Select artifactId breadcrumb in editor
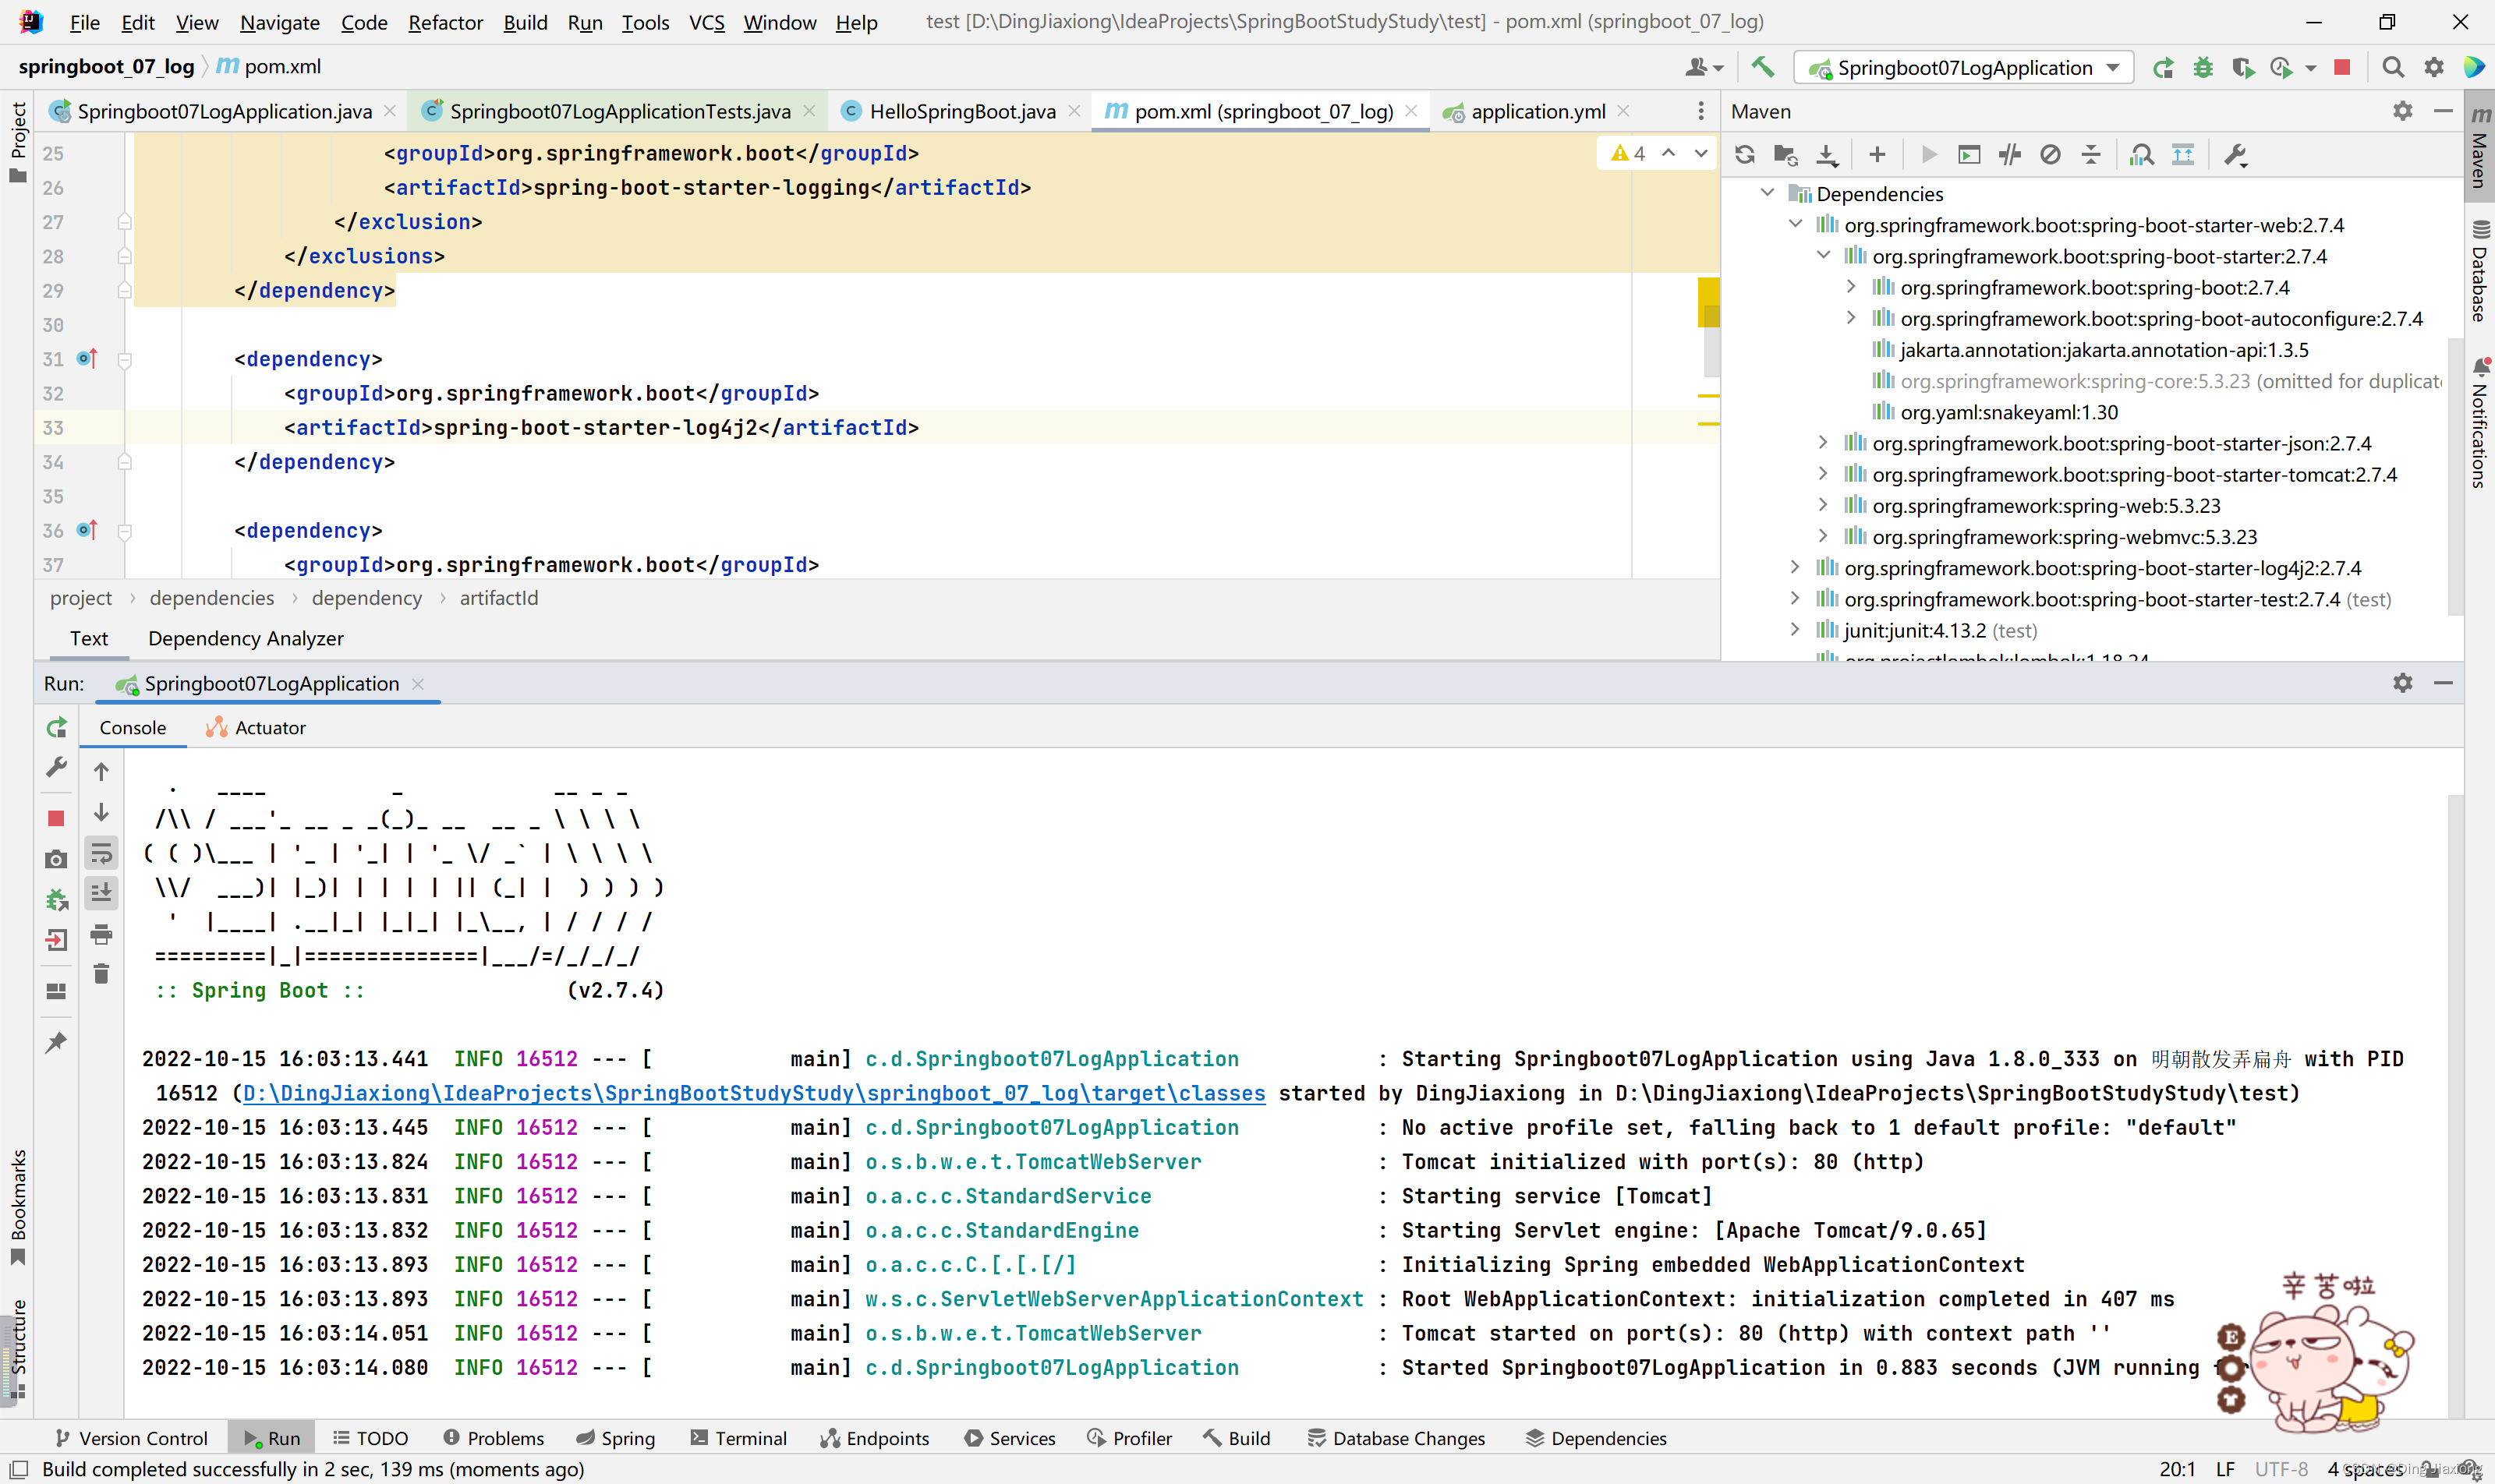This screenshot has height=1484, width=2495. point(499,598)
